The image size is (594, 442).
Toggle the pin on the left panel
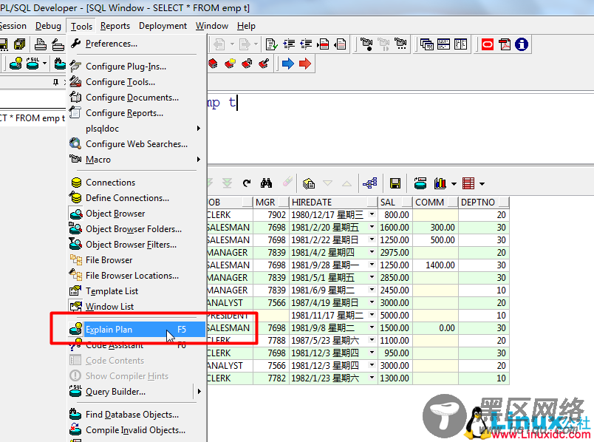coord(55,82)
